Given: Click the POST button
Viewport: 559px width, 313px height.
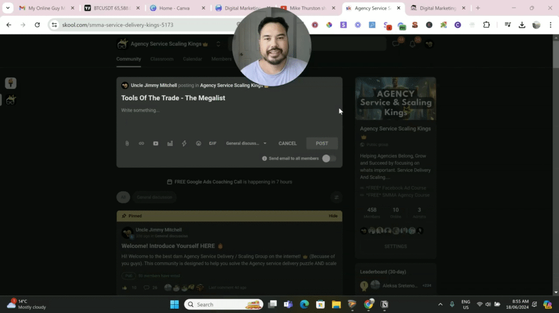Looking at the screenshot, I should pos(322,143).
